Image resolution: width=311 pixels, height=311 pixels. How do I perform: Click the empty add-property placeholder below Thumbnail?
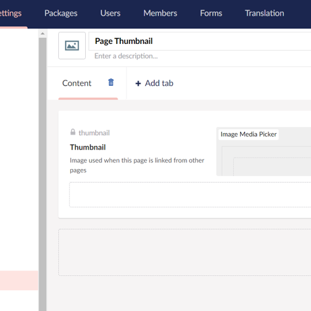[x=190, y=195]
